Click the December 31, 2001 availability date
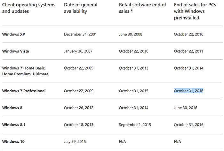 point(80,34)
